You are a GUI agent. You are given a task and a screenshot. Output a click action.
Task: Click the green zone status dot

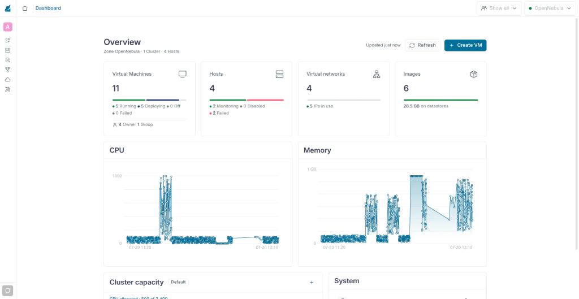[530, 8]
